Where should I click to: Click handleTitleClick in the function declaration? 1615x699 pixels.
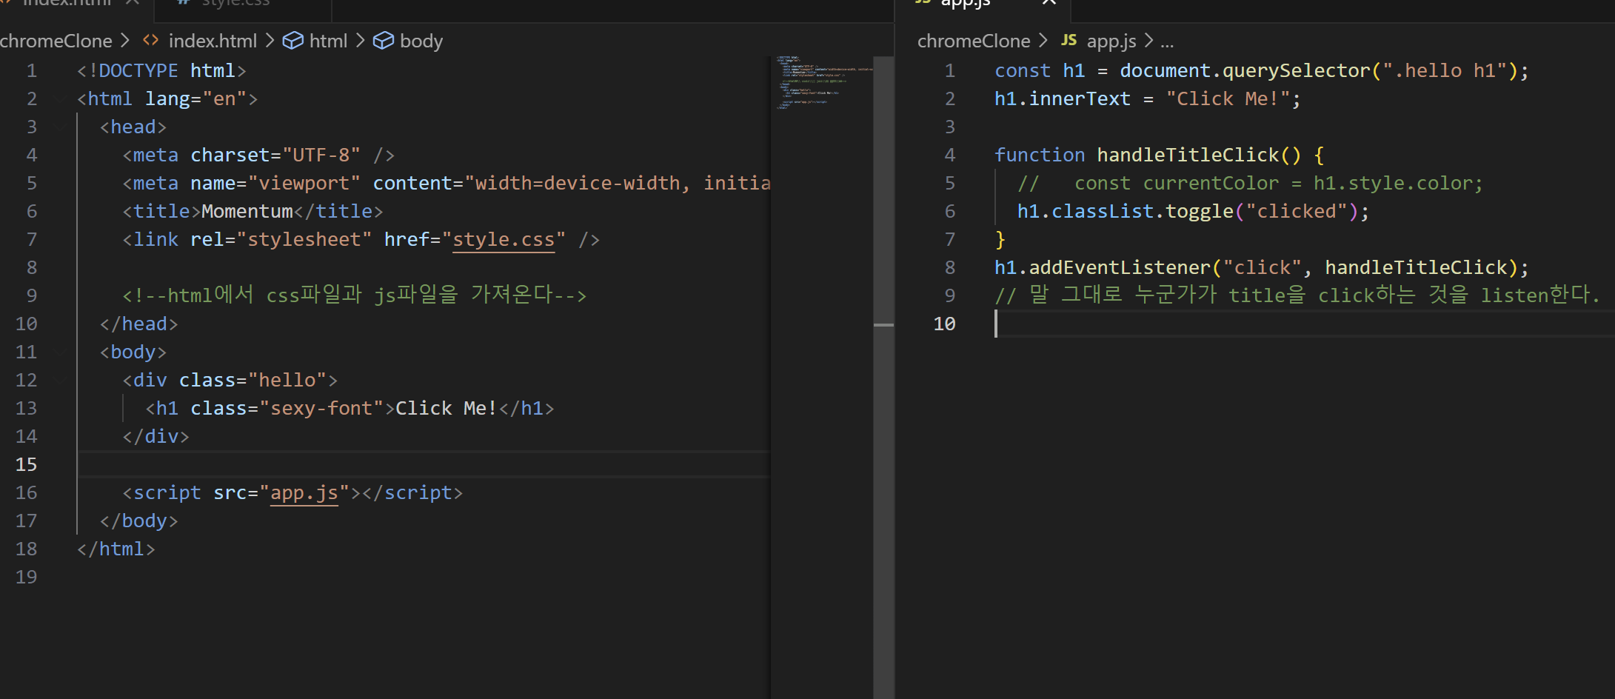click(x=1188, y=155)
